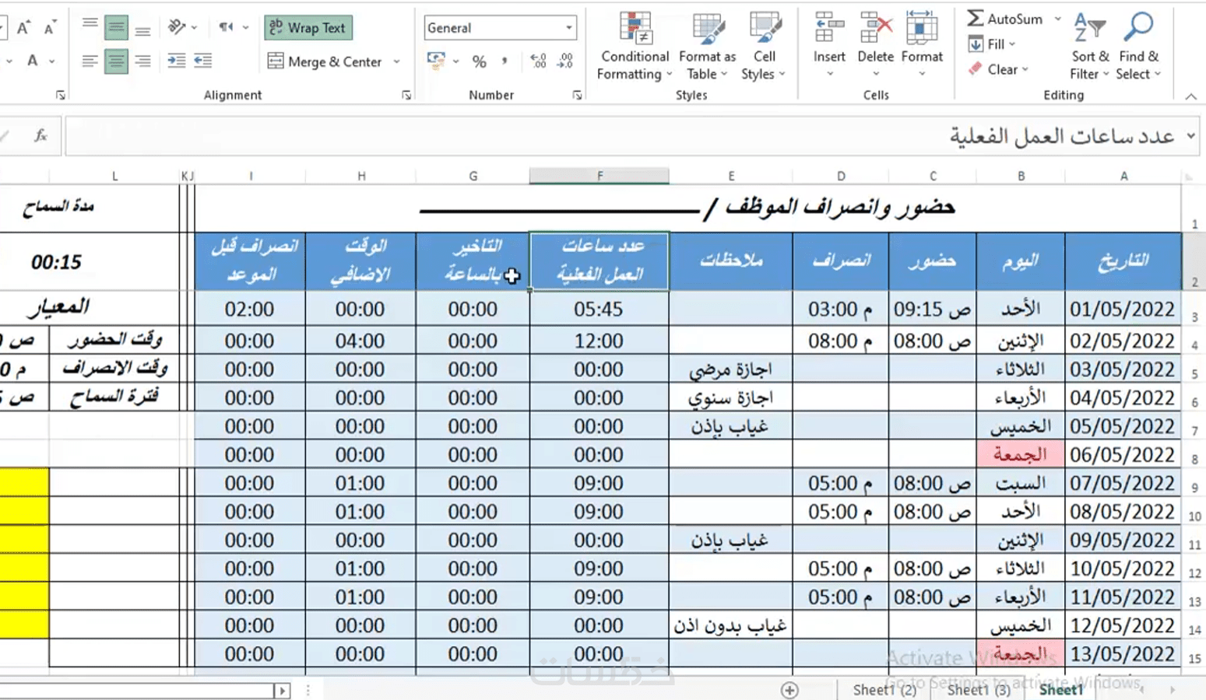The height and width of the screenshot is (700, 1206).
Task: Apply Percent Style format
Action: pos(480,61)
